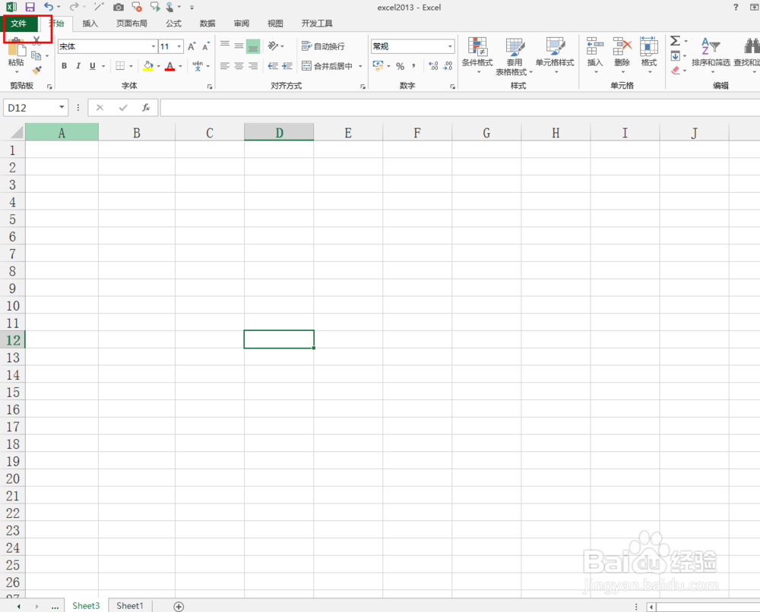
Task: Apply Percent Style (%) formatting
Action: [401, 66]
